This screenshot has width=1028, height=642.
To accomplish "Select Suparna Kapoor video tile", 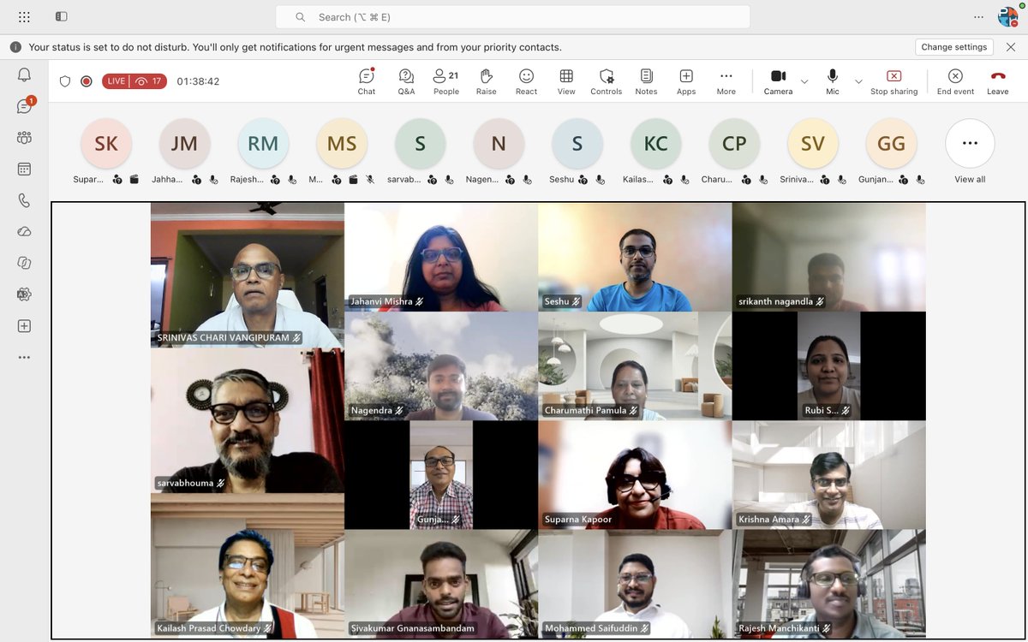I will coord(635,475).
